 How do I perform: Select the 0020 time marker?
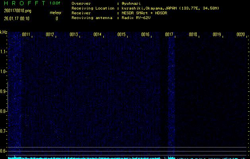240,35
